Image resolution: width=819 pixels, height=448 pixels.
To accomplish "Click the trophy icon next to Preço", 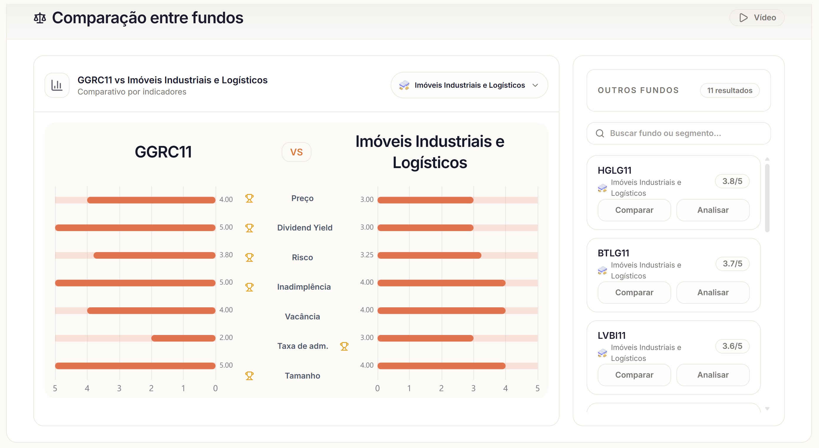I will [x=249, y=198].
